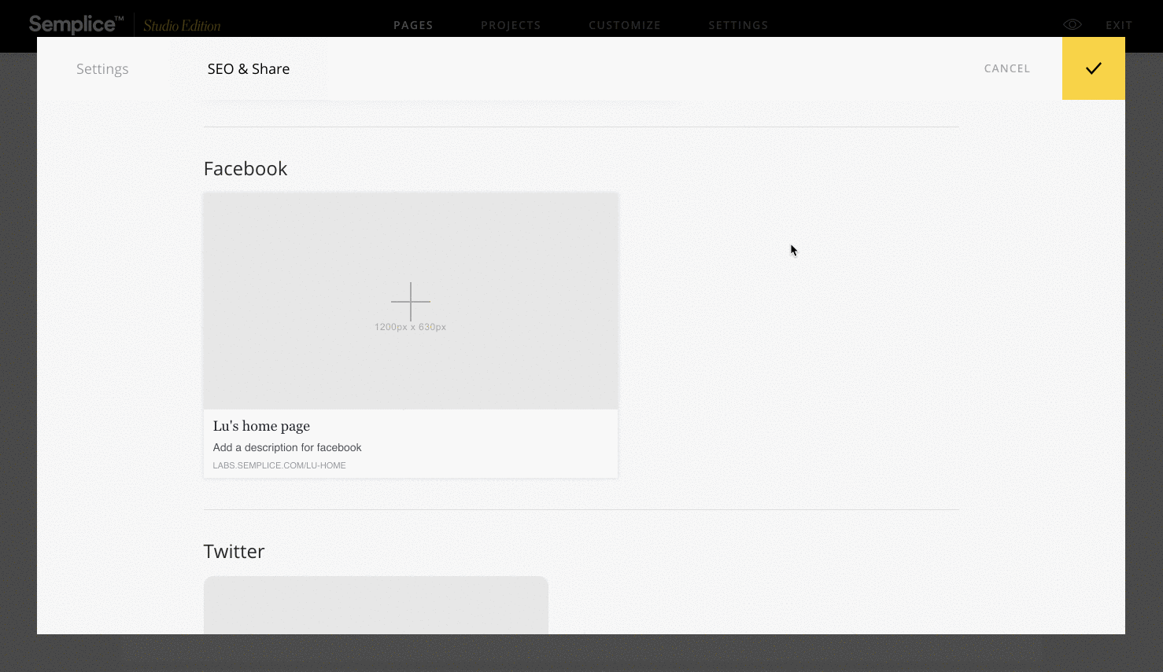Save with the yellow checkmark button
The width and height of the screenshot is (1163, 672).
tap(1093, 68)
